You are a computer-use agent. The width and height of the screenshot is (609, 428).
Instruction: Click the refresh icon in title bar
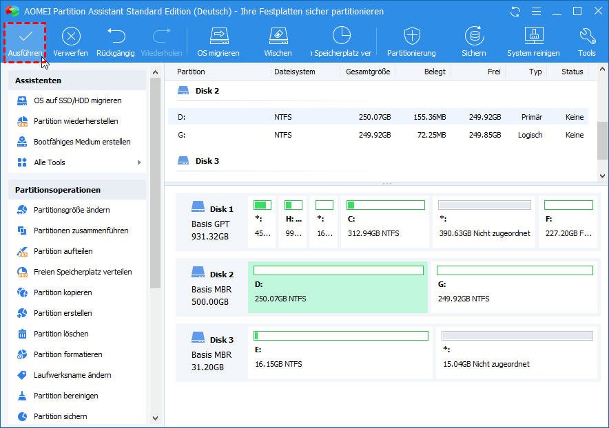pyautogui.click(x=515, y=11)
